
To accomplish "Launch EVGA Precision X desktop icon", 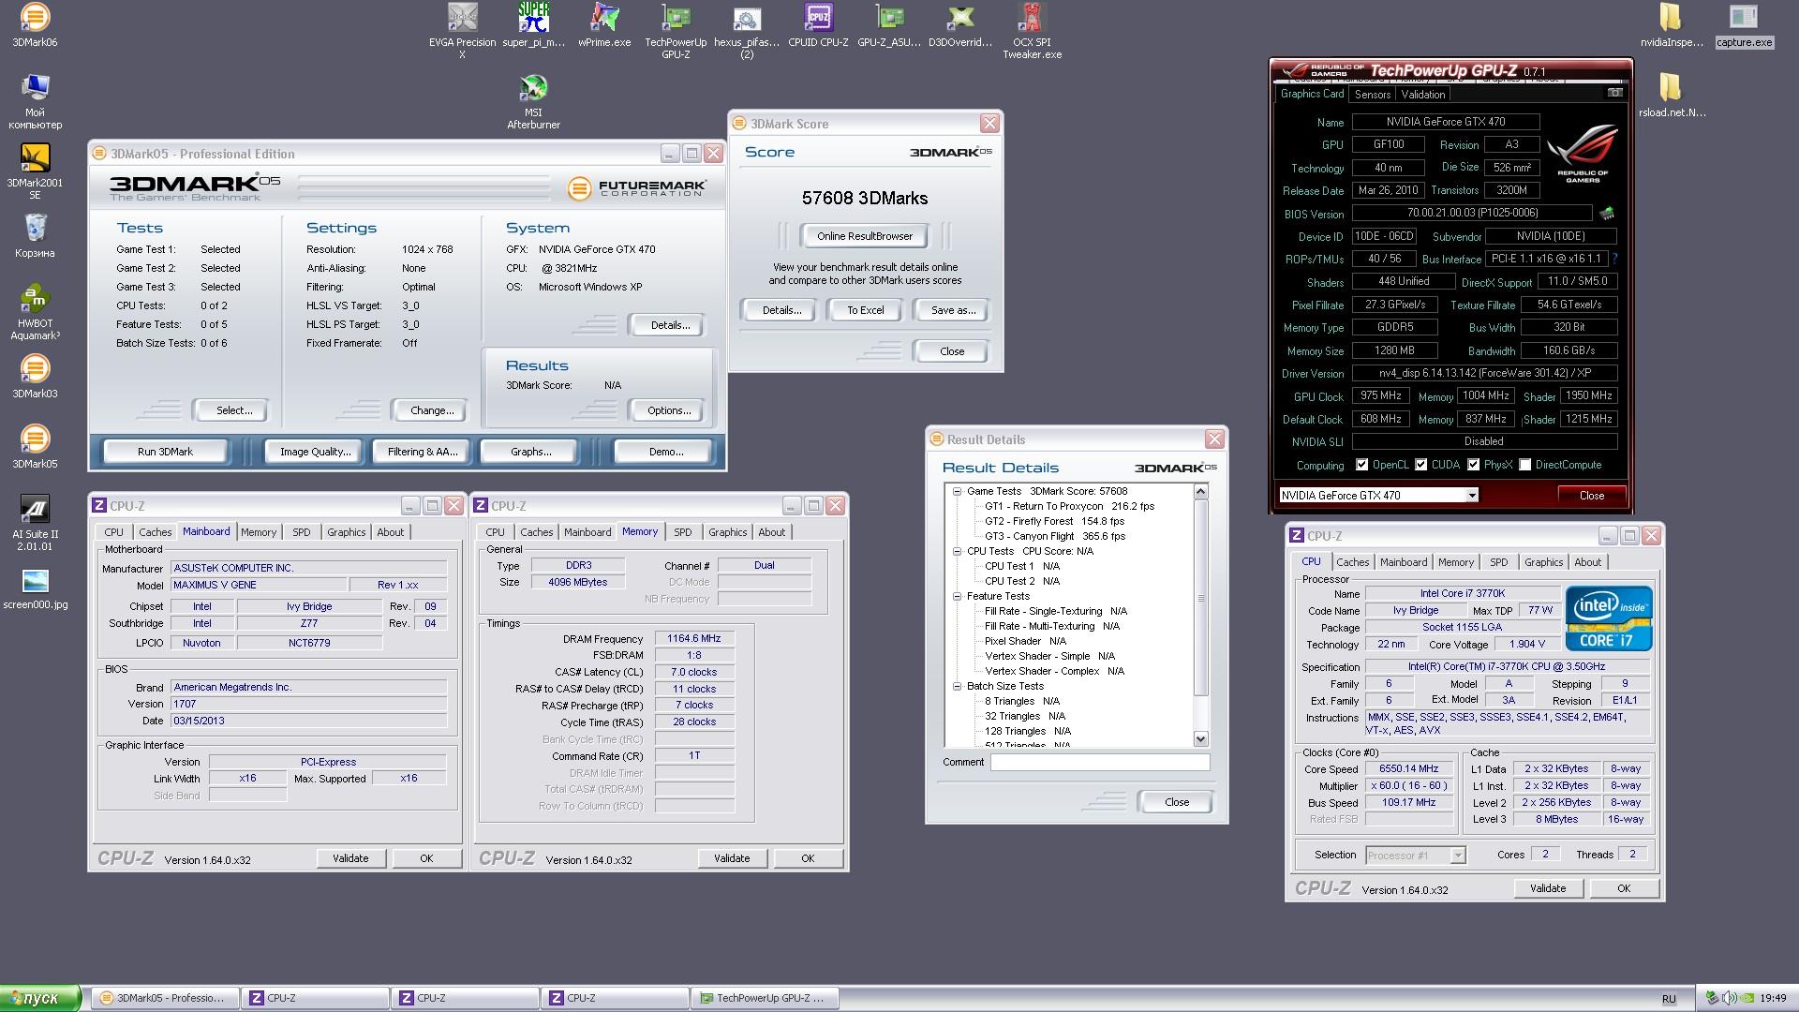I will (462, 30).
